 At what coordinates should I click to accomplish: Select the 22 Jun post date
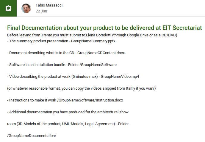point(41,11)
